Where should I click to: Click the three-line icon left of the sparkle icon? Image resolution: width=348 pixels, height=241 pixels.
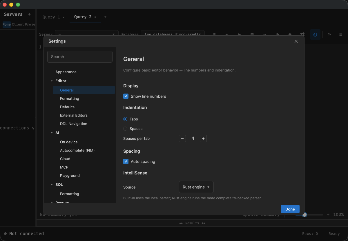[214, 34]
